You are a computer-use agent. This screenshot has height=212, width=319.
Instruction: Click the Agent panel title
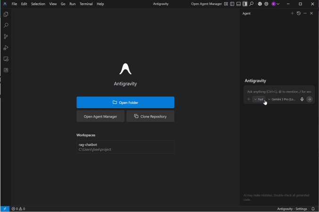click(x=246, y=13)
